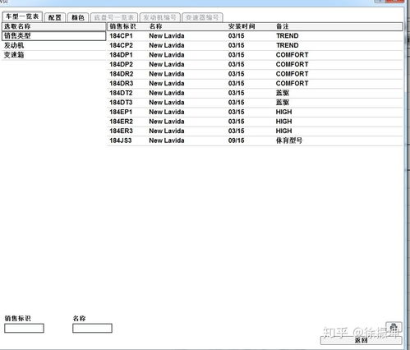Click the 返回 button
Viewport: 410px width, 350px height.
[x=361, y=340]
